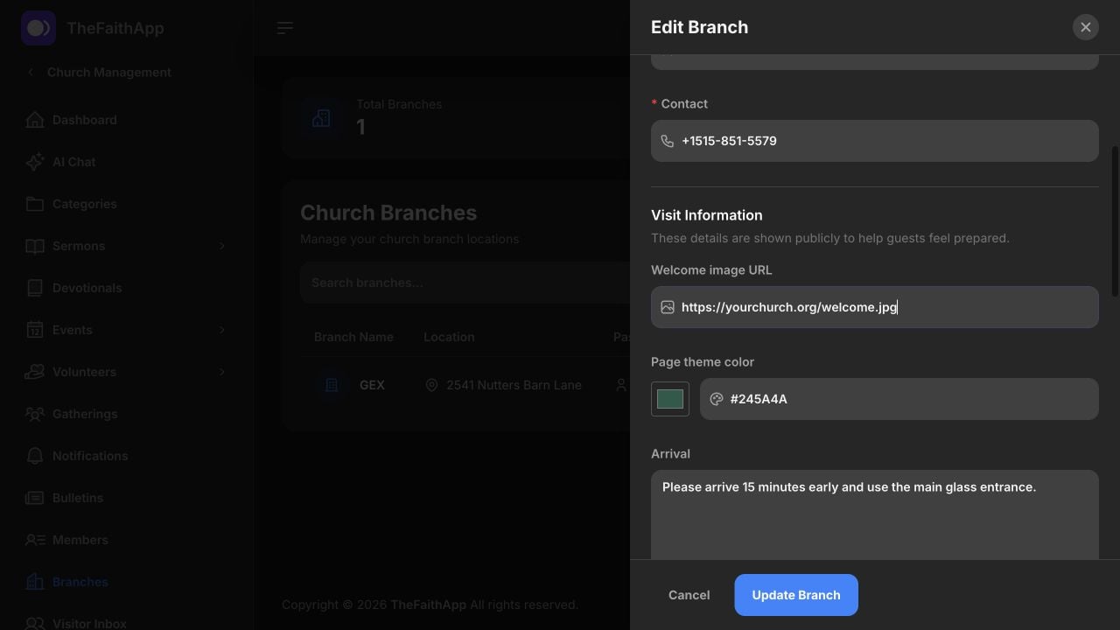
Task: Click the location pin icon by Nutters Barn Lane
Action: pos(431,385)
